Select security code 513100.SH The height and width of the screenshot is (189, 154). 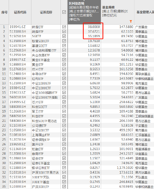coord(18,31)
